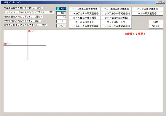The height and width of the screenshot is (116, 166).
Task: Focus the volatility field 26.14
Action: 61,26
